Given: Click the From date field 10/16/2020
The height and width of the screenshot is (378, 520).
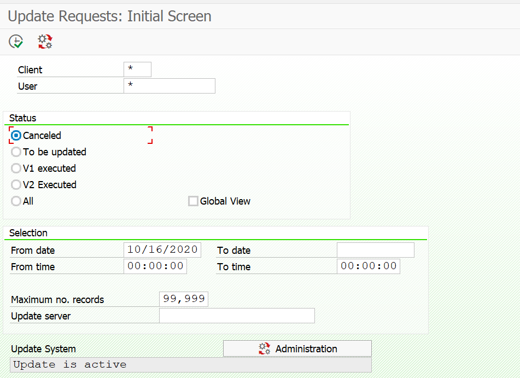Looking at the screenshot, I should 162,249.
